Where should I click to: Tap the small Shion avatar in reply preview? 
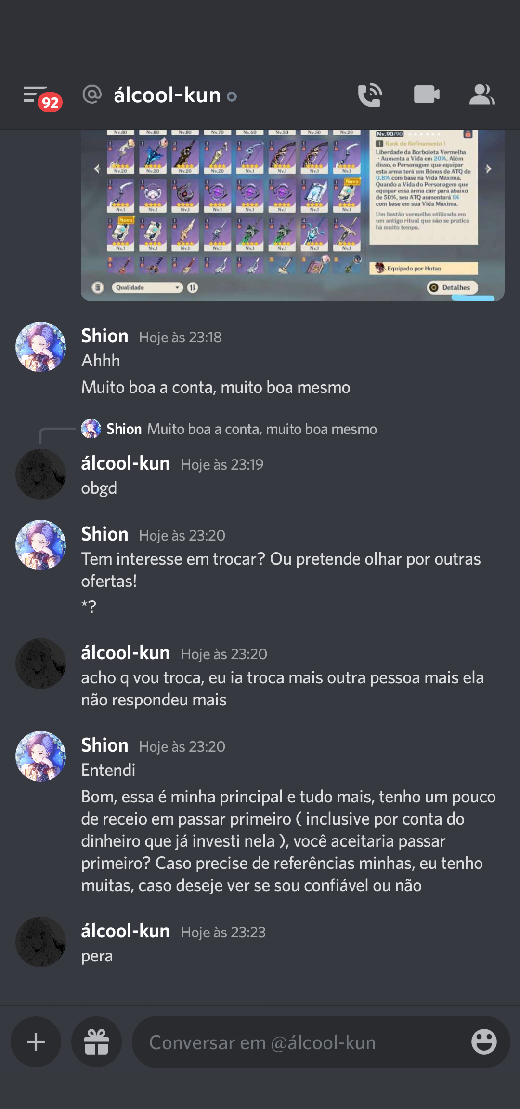coord(91,429)
